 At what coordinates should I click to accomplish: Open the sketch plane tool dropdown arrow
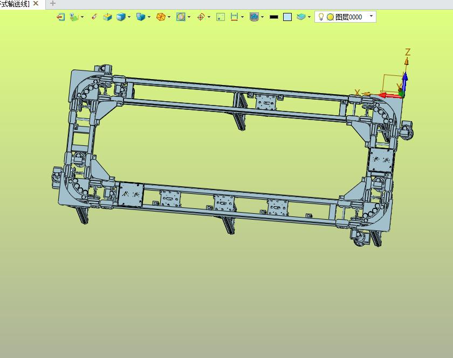coord(83,17)
